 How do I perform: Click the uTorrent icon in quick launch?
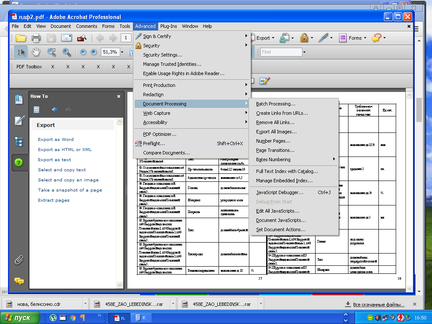[53, 318]
